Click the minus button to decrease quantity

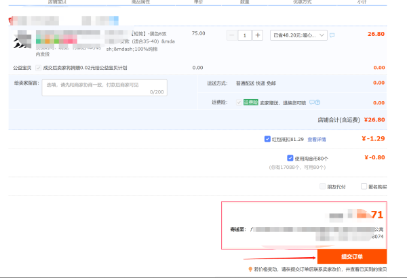(x=232, y=35)
